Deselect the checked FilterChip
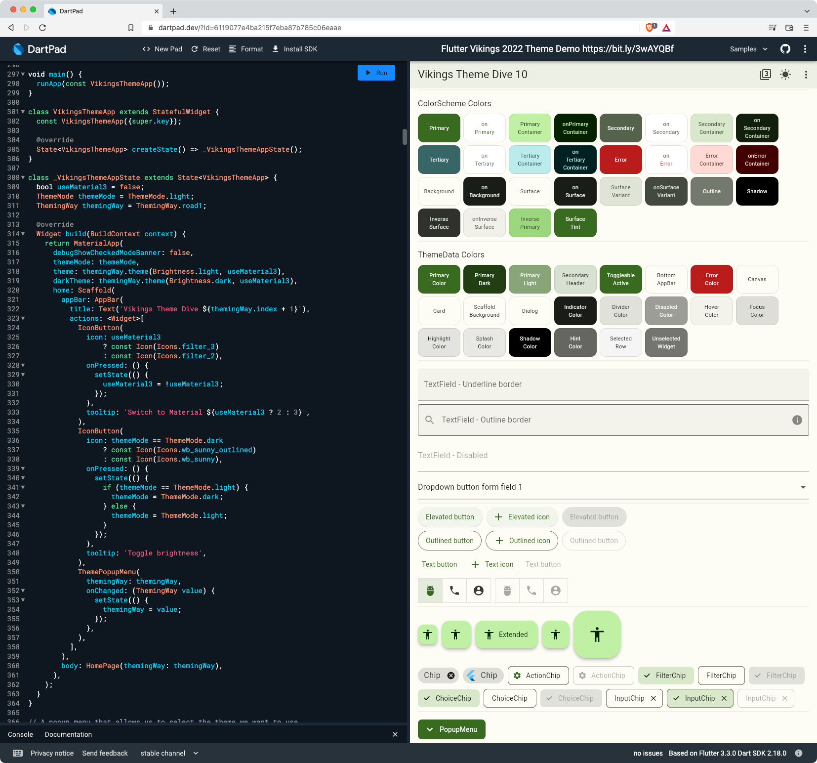Screen dimensions: 817x763 [665, 676]
